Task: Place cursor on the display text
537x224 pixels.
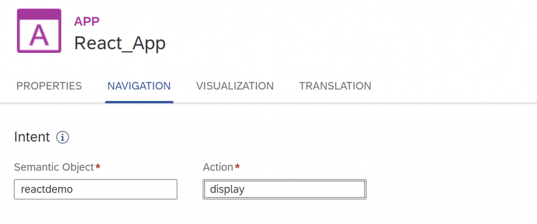Action: (x=227, y=189)
